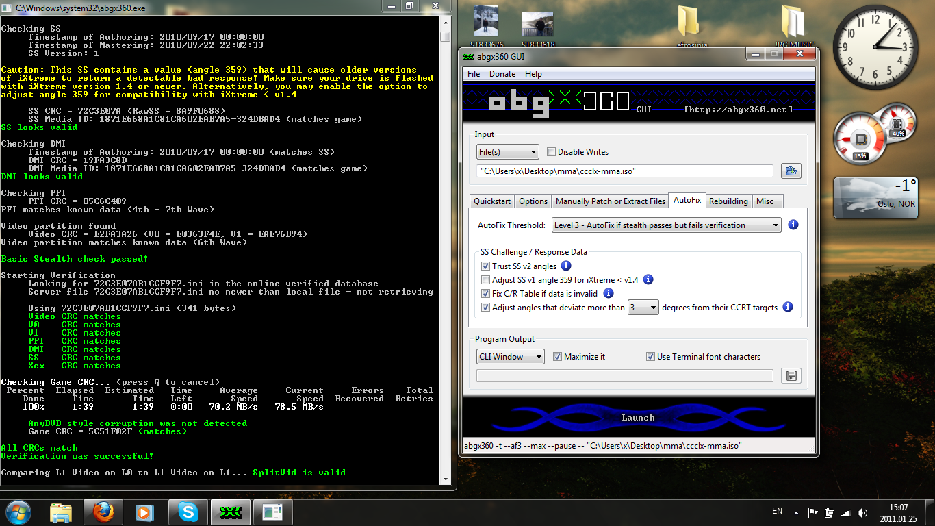Click console window scrollbar up arrow
This screenshot has width=935, height=526.
coord(445,23)
